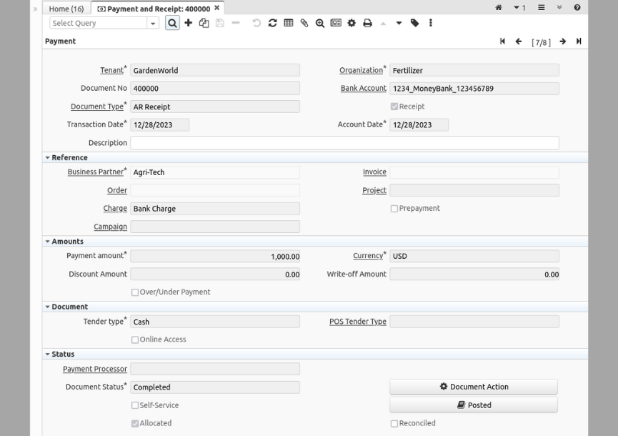Click the Undo changes icon

[256, 23]
